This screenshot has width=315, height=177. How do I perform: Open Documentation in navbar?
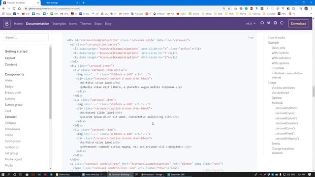[x=37, y=24]
